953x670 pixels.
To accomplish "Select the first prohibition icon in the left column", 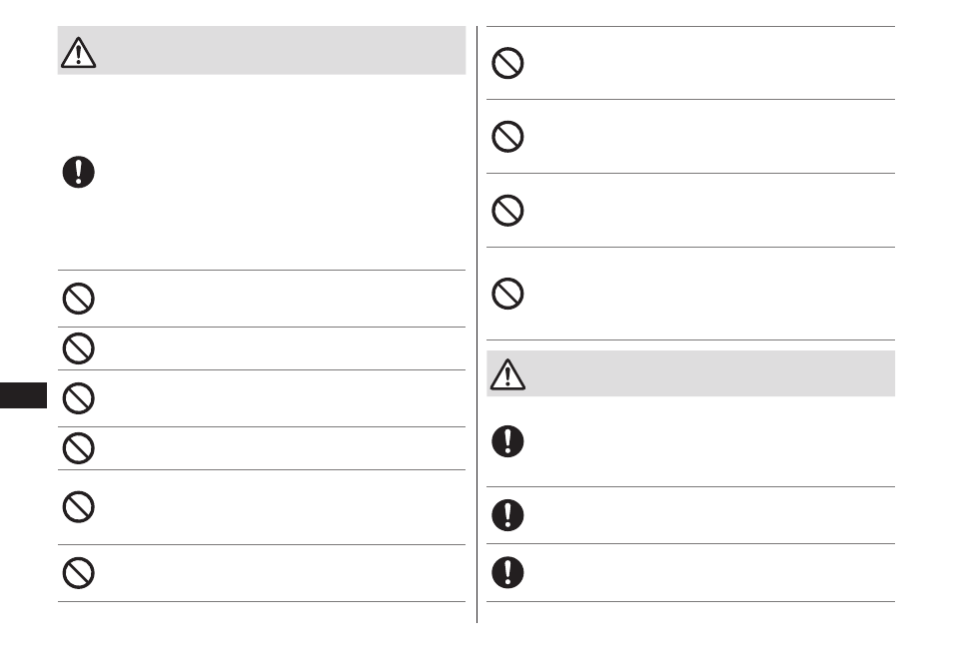I will pos(78,299).
